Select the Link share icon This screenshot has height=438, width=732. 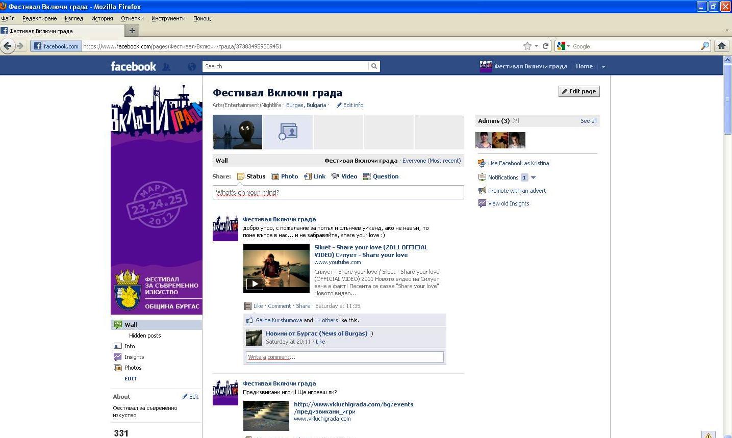[308, 176]
